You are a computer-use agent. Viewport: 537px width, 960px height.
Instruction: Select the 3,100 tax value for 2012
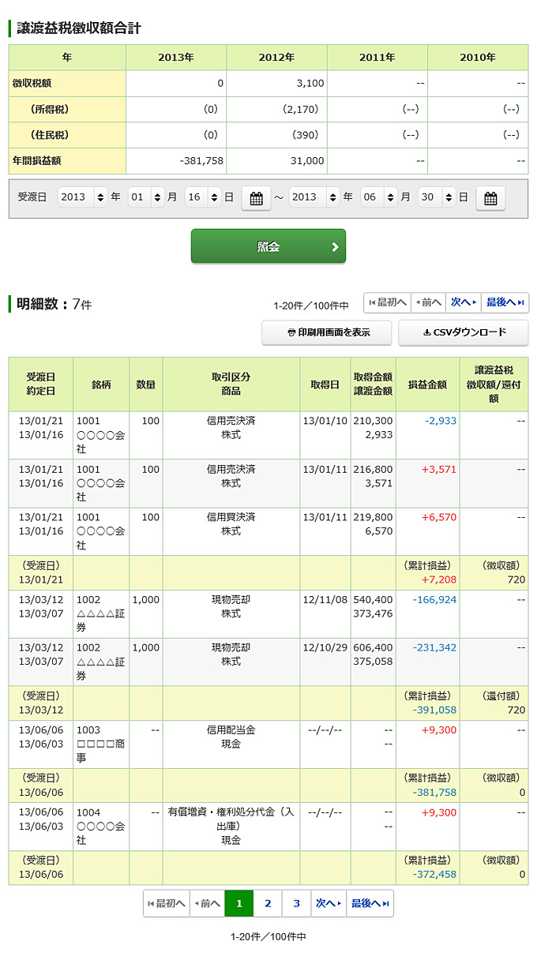[x=309, y=84]
